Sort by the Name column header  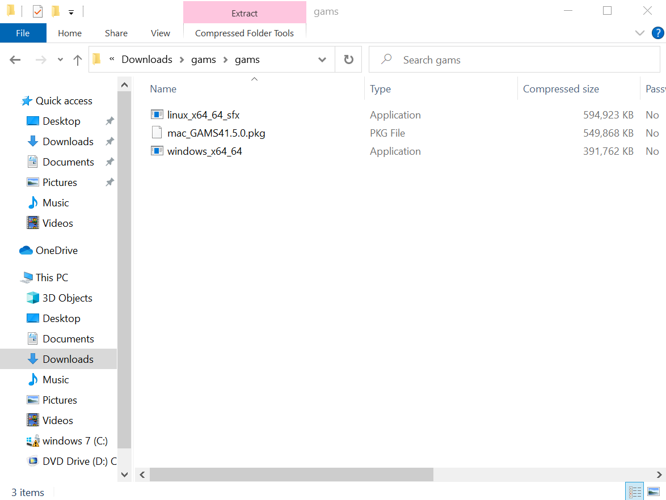click(x=163, y=88)
